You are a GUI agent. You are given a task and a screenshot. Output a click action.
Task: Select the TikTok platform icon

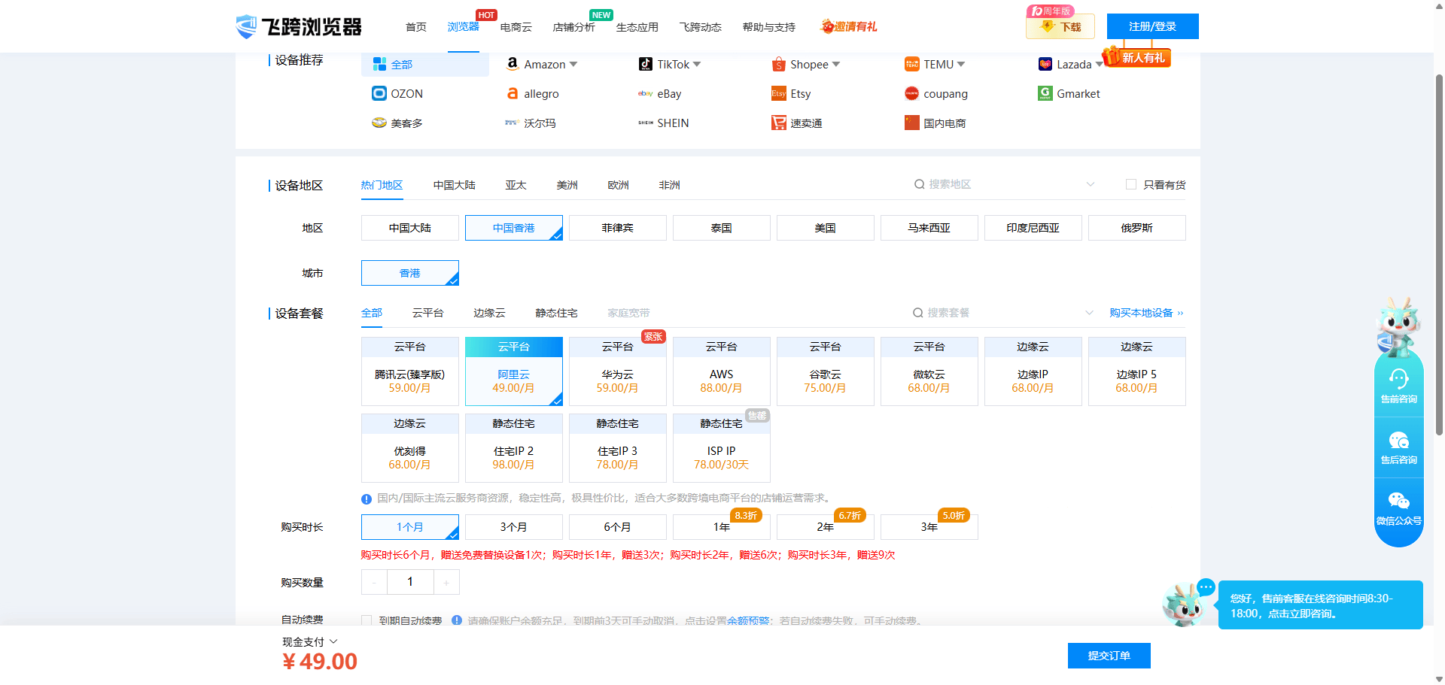tap(645, 64)
